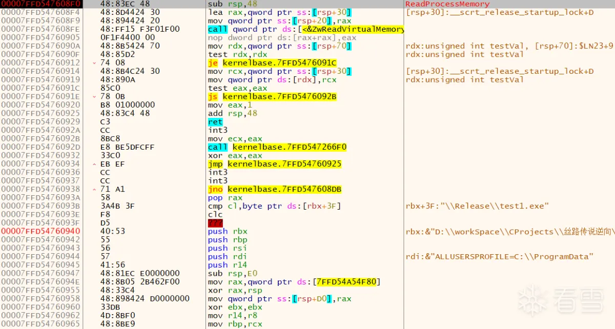The image size is (615, 329).
Task: Click address 00007FFD5476091E
Action: (40, 96)
